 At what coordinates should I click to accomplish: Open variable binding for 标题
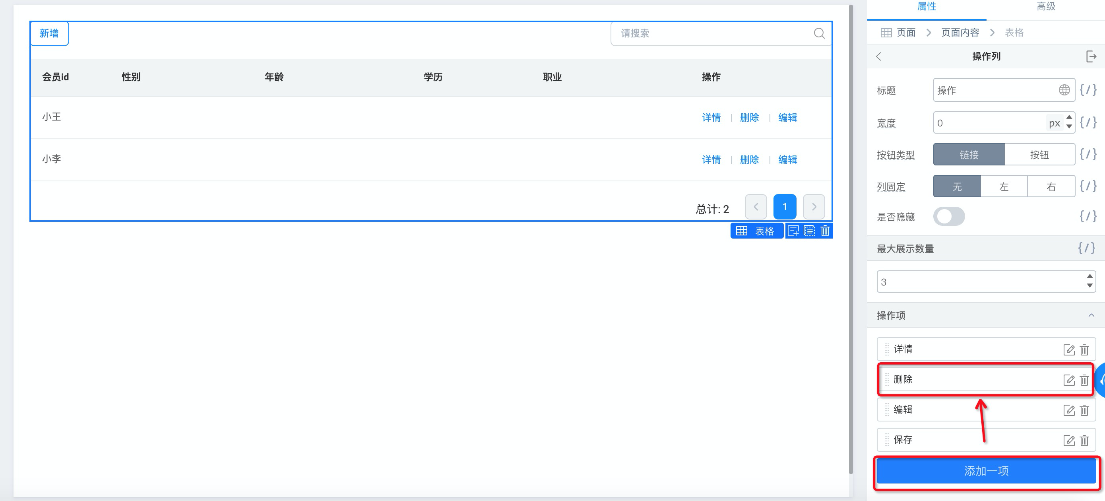[1088, 90]
